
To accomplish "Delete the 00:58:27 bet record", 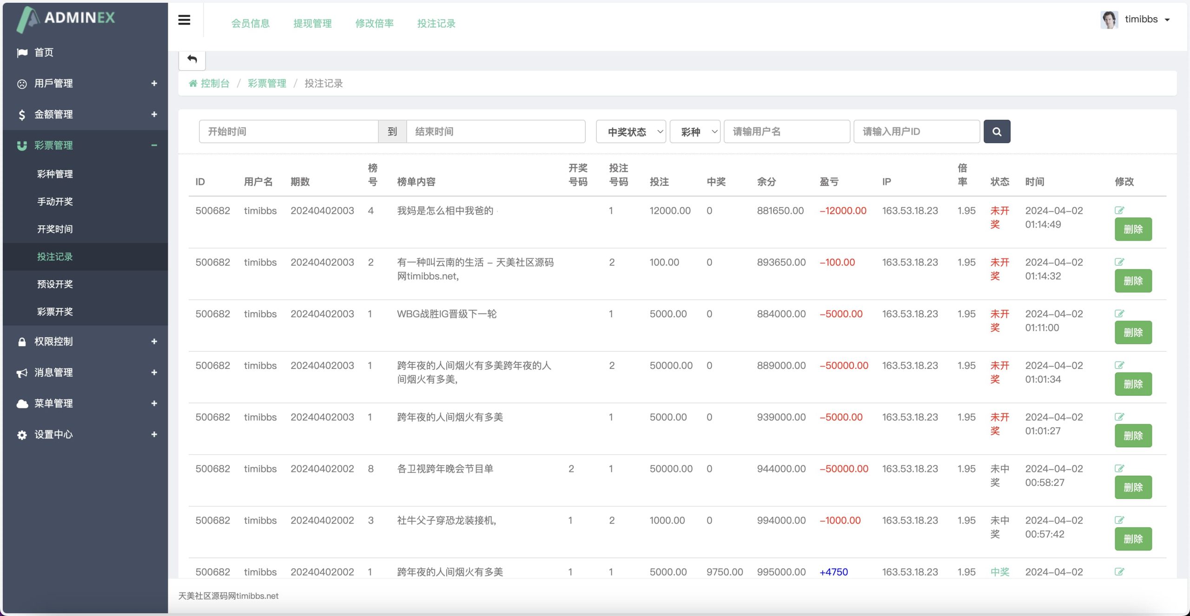I will tap(1133, 487).
